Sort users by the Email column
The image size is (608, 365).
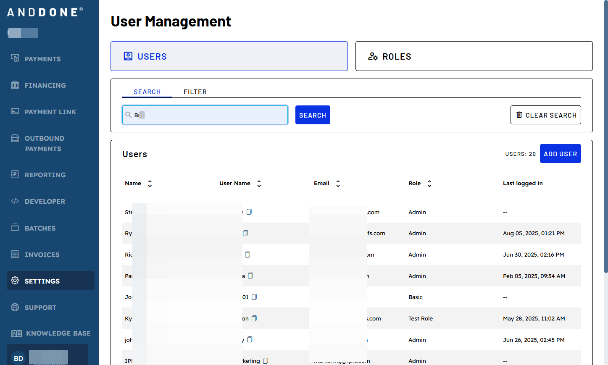pyautogui.click(x=338, y=184)
